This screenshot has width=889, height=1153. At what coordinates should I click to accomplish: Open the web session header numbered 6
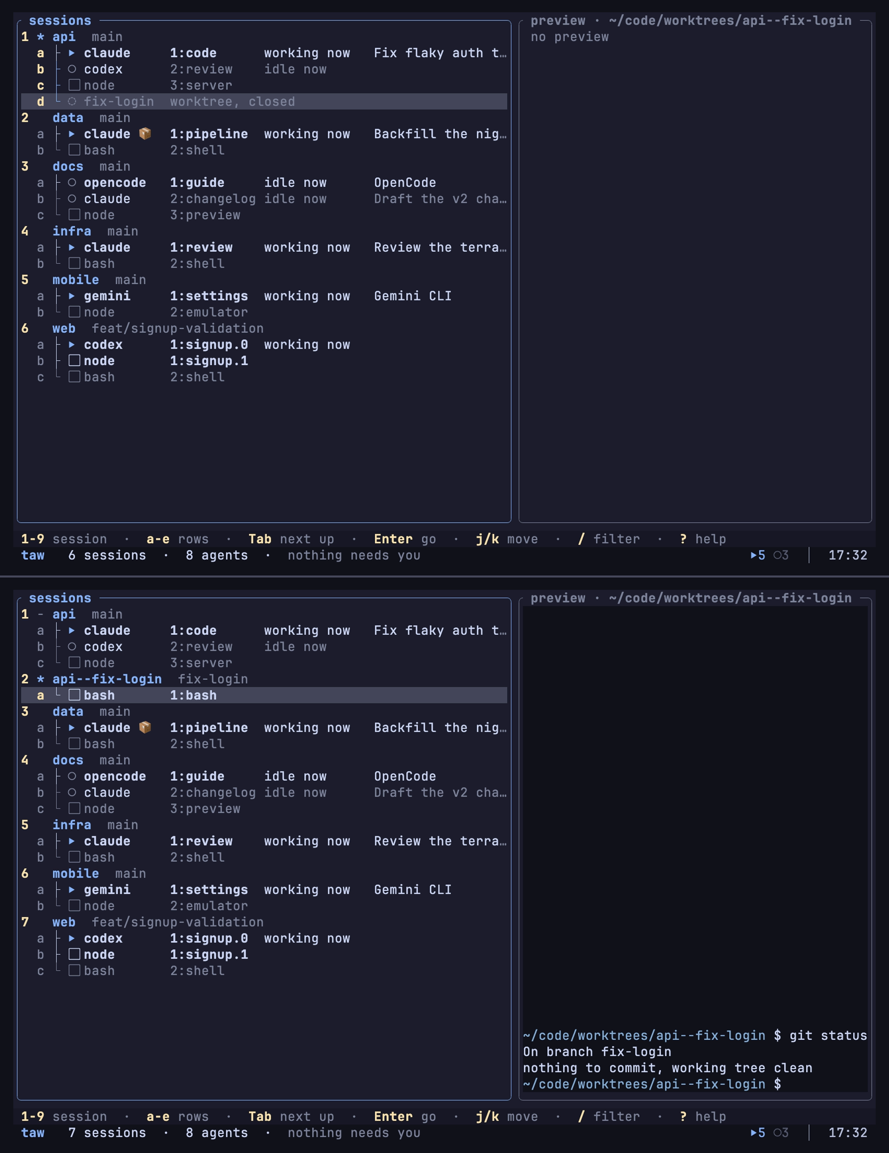tap(264, 328)
